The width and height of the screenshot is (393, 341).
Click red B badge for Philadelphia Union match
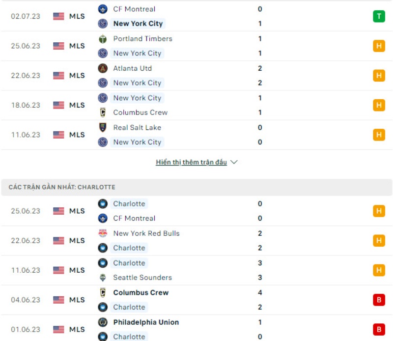[x=379, y=329]
